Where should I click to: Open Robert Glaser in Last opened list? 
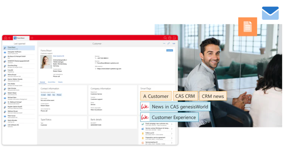[19, 94]
